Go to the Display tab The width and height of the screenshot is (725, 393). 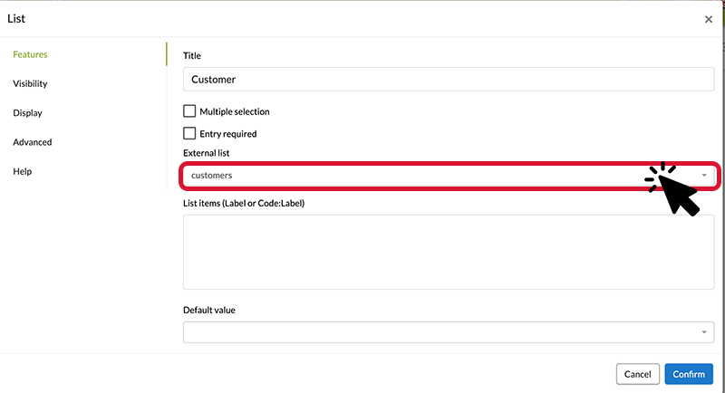[27, 112]
